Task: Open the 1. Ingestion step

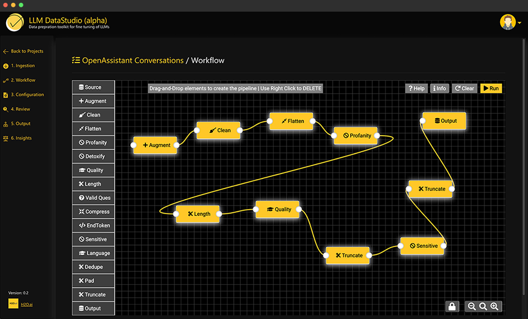Action: 19,66
